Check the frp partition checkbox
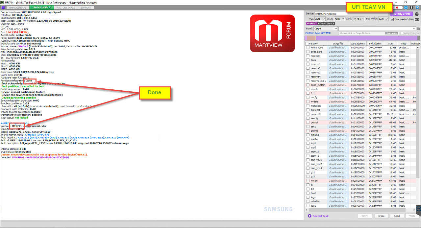The image size is (421, 228). click(x=308, y=93)
